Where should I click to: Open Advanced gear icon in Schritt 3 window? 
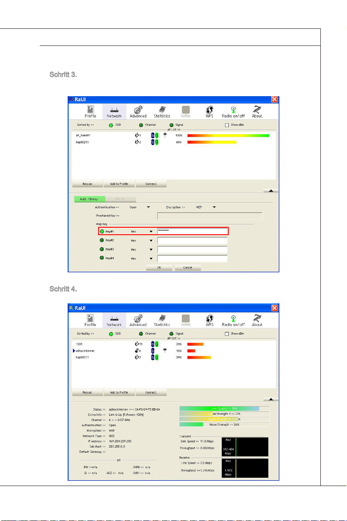coord(138,111)
